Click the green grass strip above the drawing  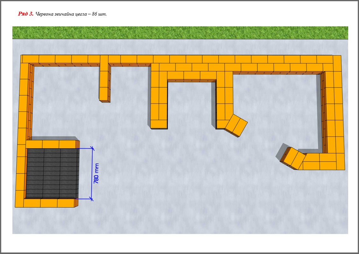tap(180, 32)
